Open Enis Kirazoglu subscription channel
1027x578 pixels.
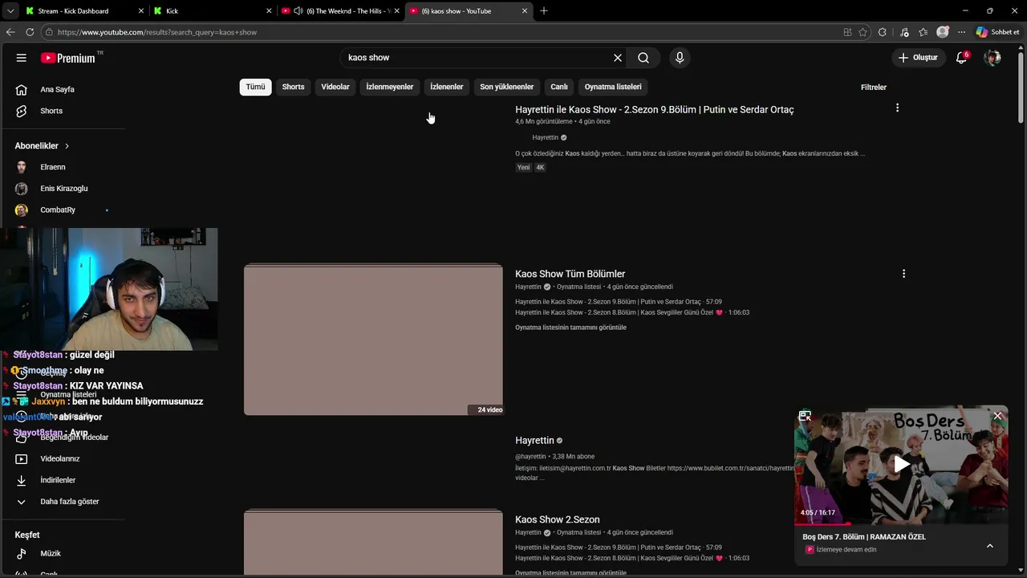pos(63,189)
